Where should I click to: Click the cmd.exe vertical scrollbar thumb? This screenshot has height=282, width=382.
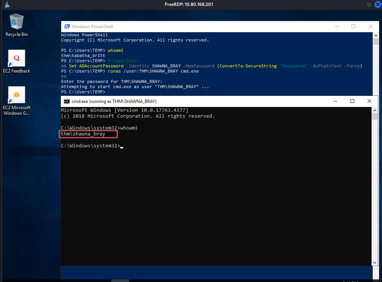pyautogui.click(x=375, y=117)
